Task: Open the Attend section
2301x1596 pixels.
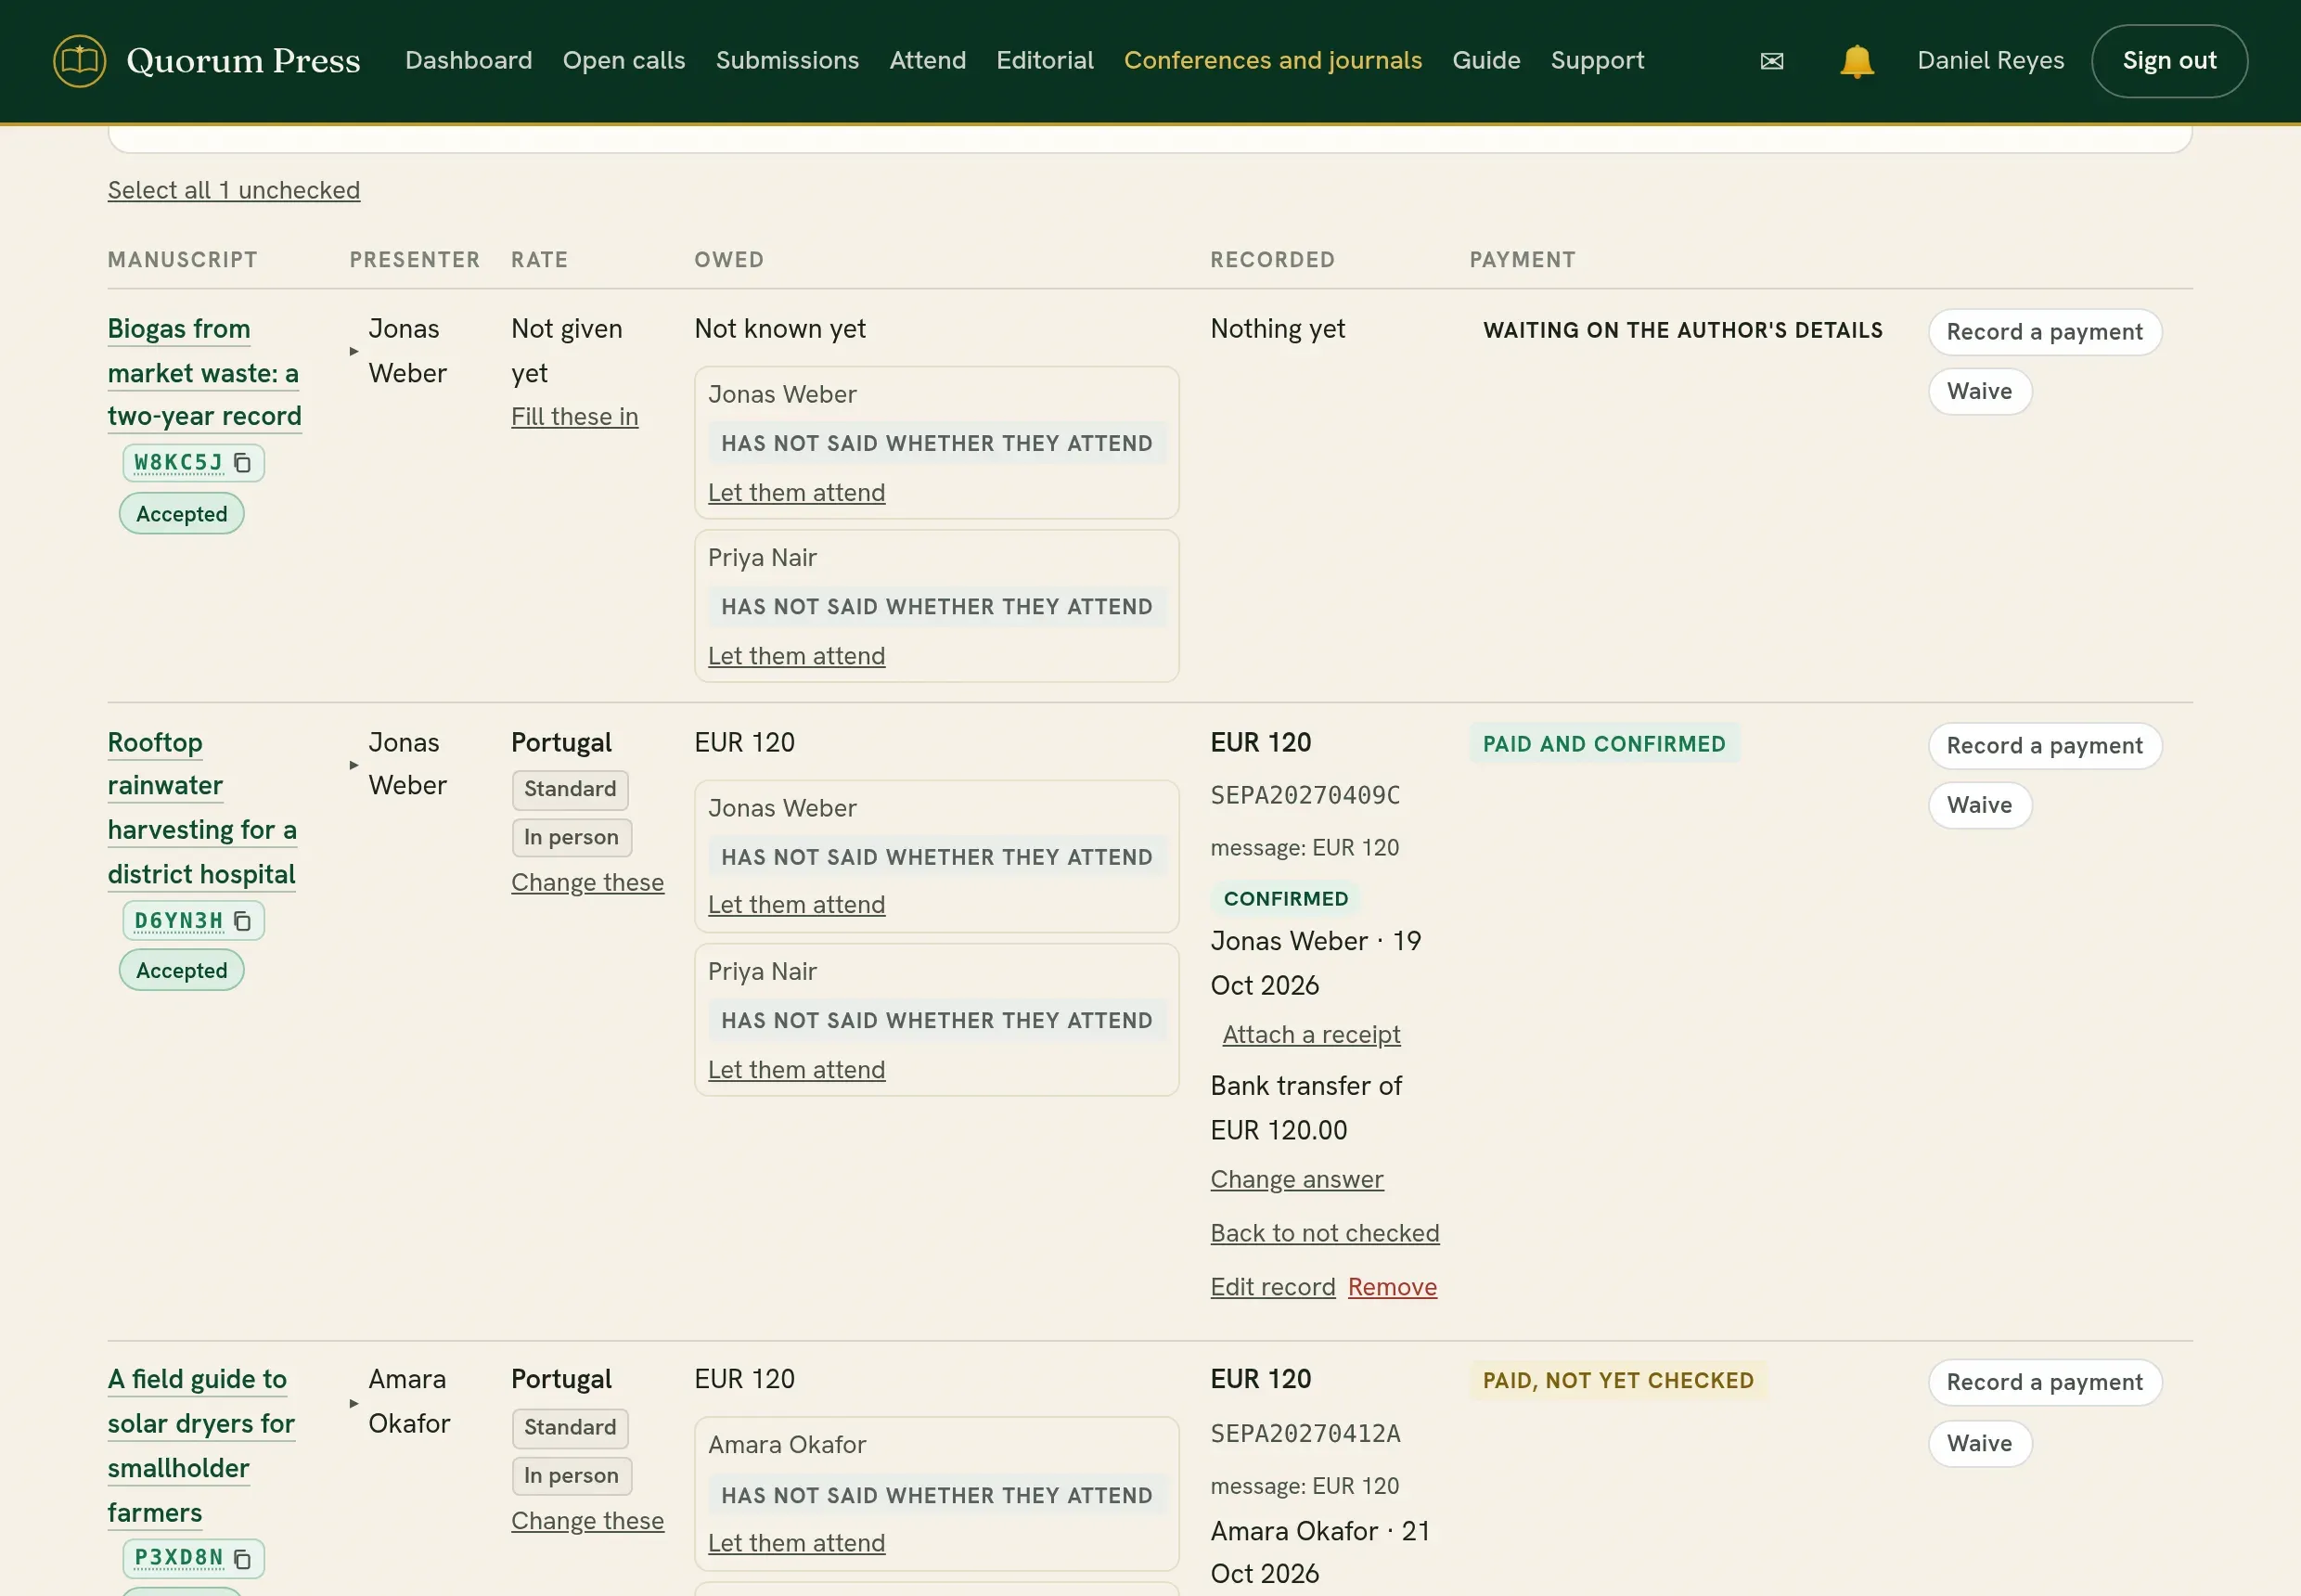Action: 927,61
